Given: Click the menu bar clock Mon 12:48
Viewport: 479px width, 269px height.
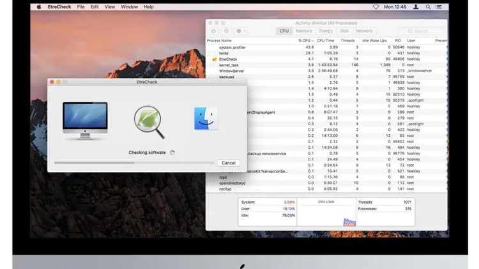Looking at the screenshot, I should (395, 7).
